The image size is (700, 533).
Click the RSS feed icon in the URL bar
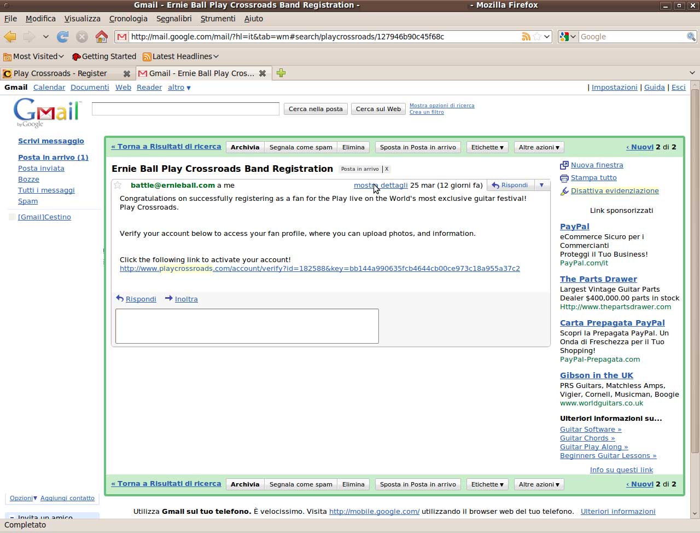[526, 37]
